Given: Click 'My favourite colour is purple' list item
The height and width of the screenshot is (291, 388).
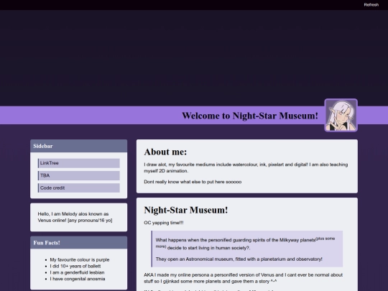Looking at the screenshot, I should click(x=80, y=259).
